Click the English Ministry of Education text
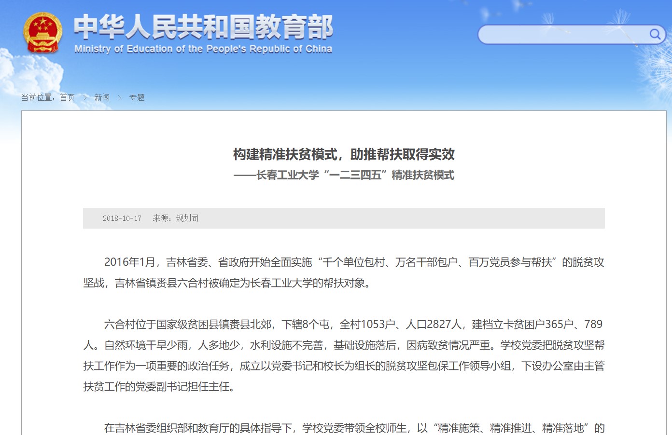672x435 pixels. [x=203, y=49]
